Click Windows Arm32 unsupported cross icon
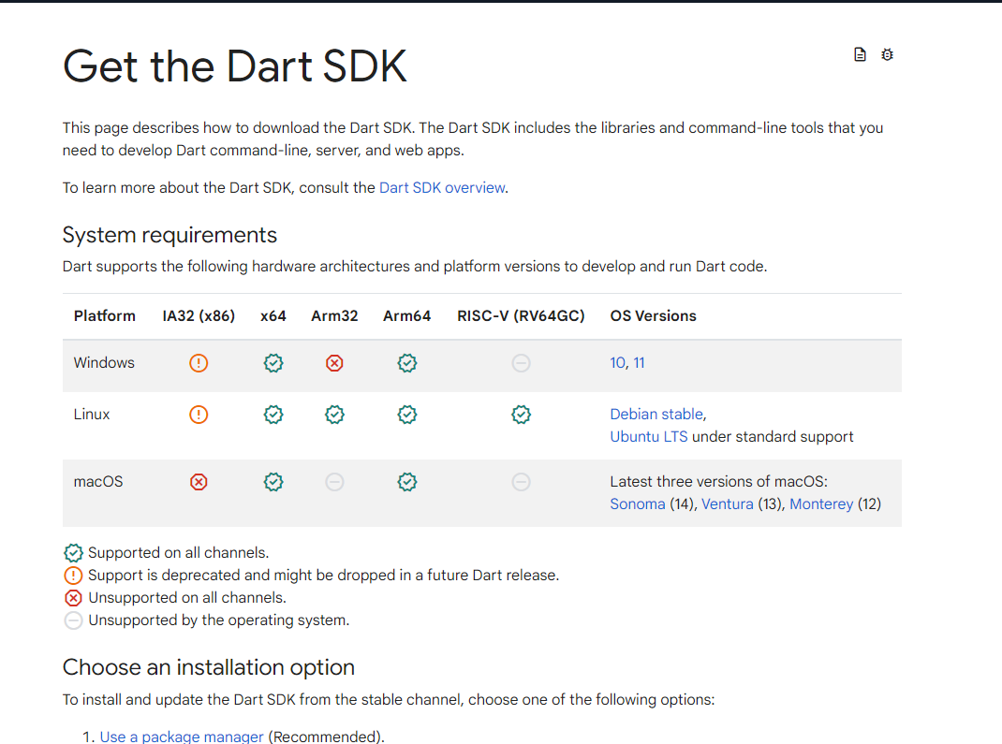 (x=335, y=363)
